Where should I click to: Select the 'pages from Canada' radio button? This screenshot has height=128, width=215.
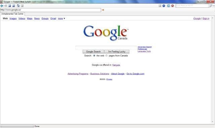[x=106, y=56]
